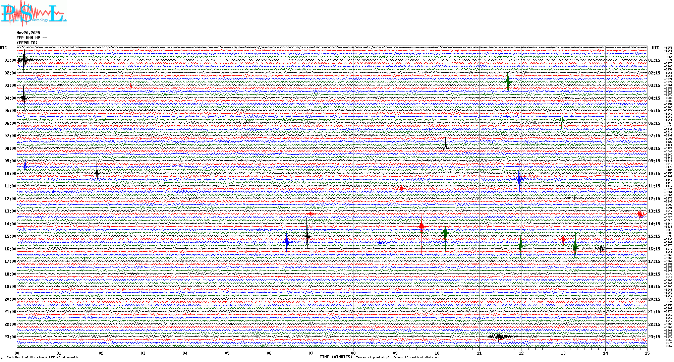Click the large black event on 04:00 trace

(24, 98)
